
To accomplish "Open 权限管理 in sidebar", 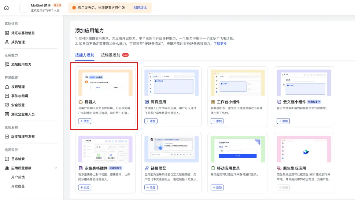I will [x=18, y=87].
